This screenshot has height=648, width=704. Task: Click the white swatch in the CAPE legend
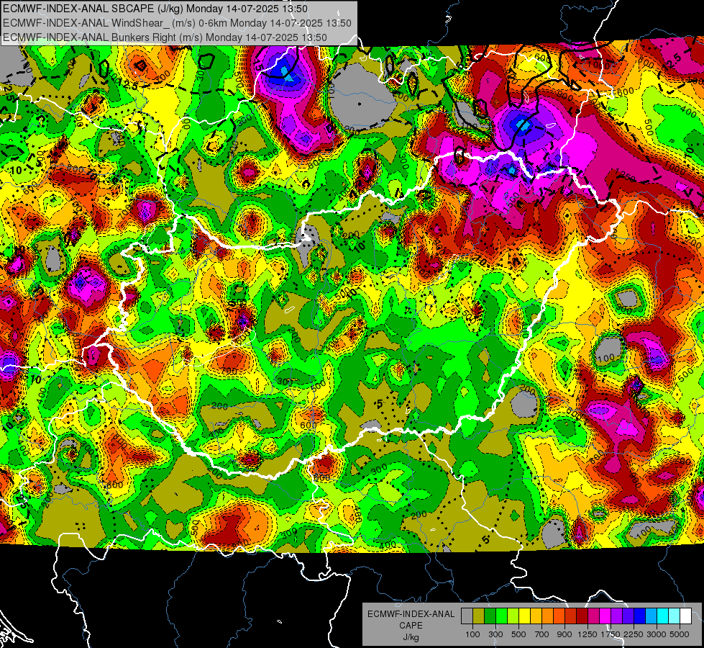[685, 616]
